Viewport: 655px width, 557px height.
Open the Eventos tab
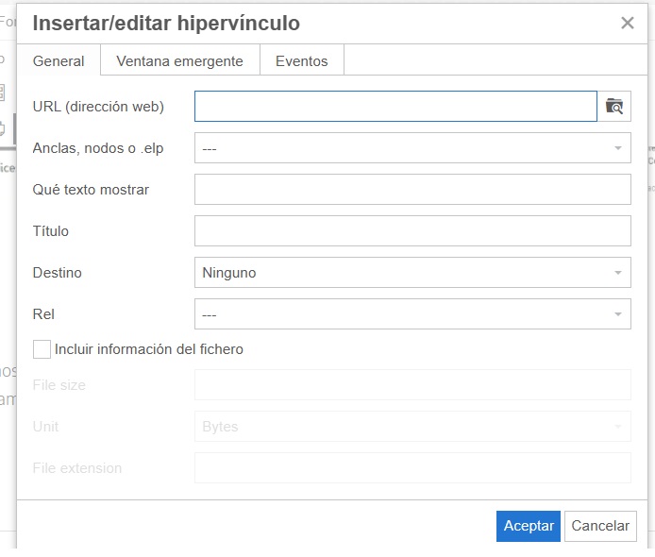(301, 61)
